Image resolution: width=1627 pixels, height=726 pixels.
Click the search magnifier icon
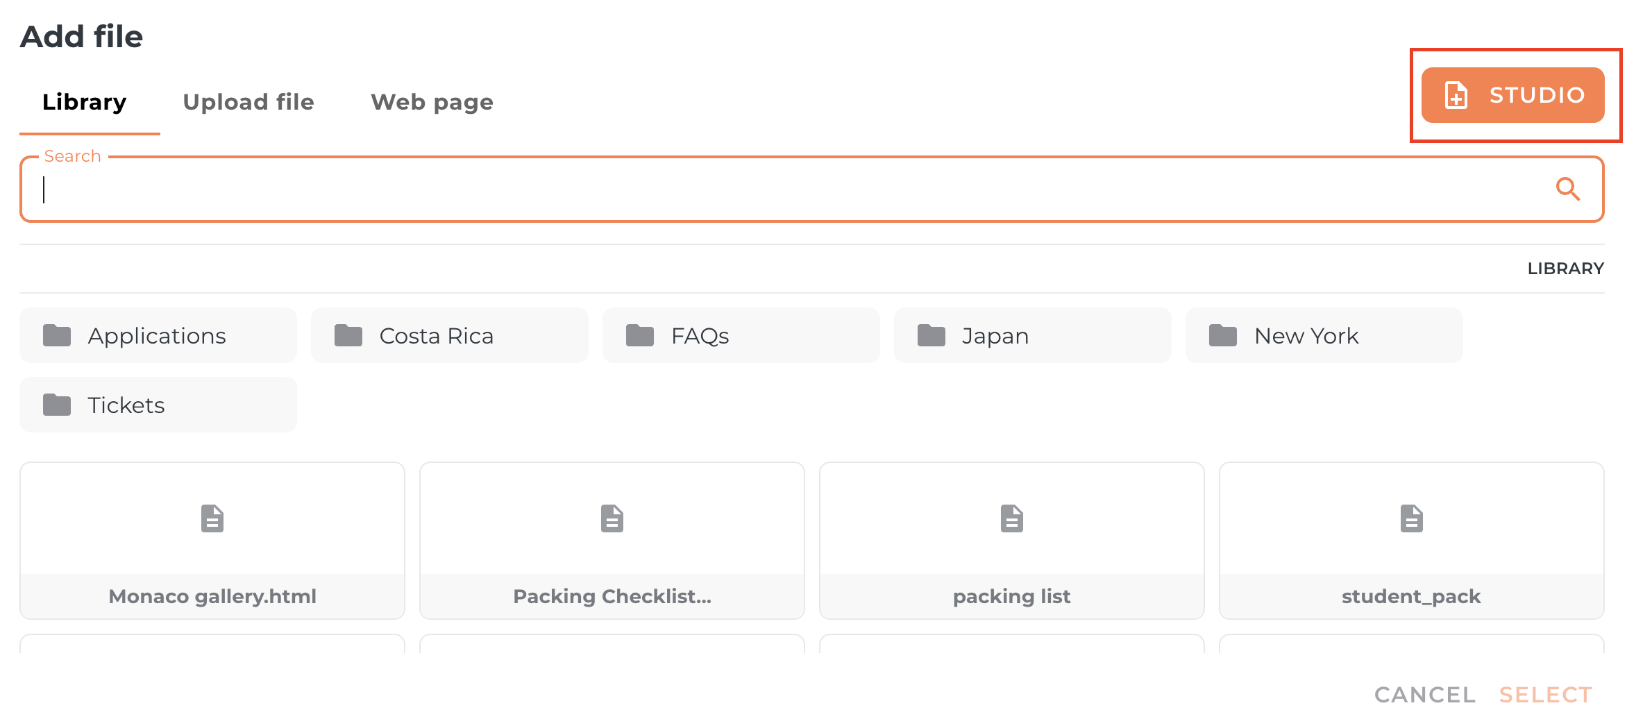(x=1567, y=189)
